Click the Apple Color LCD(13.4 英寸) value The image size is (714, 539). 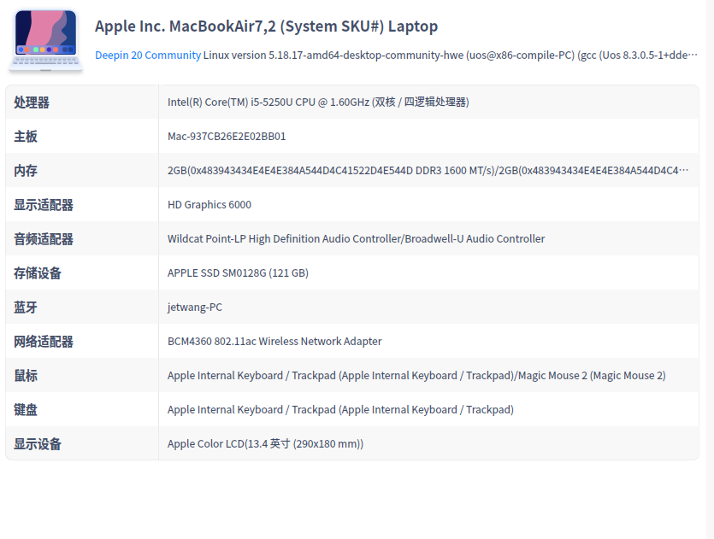coord(265,443)
